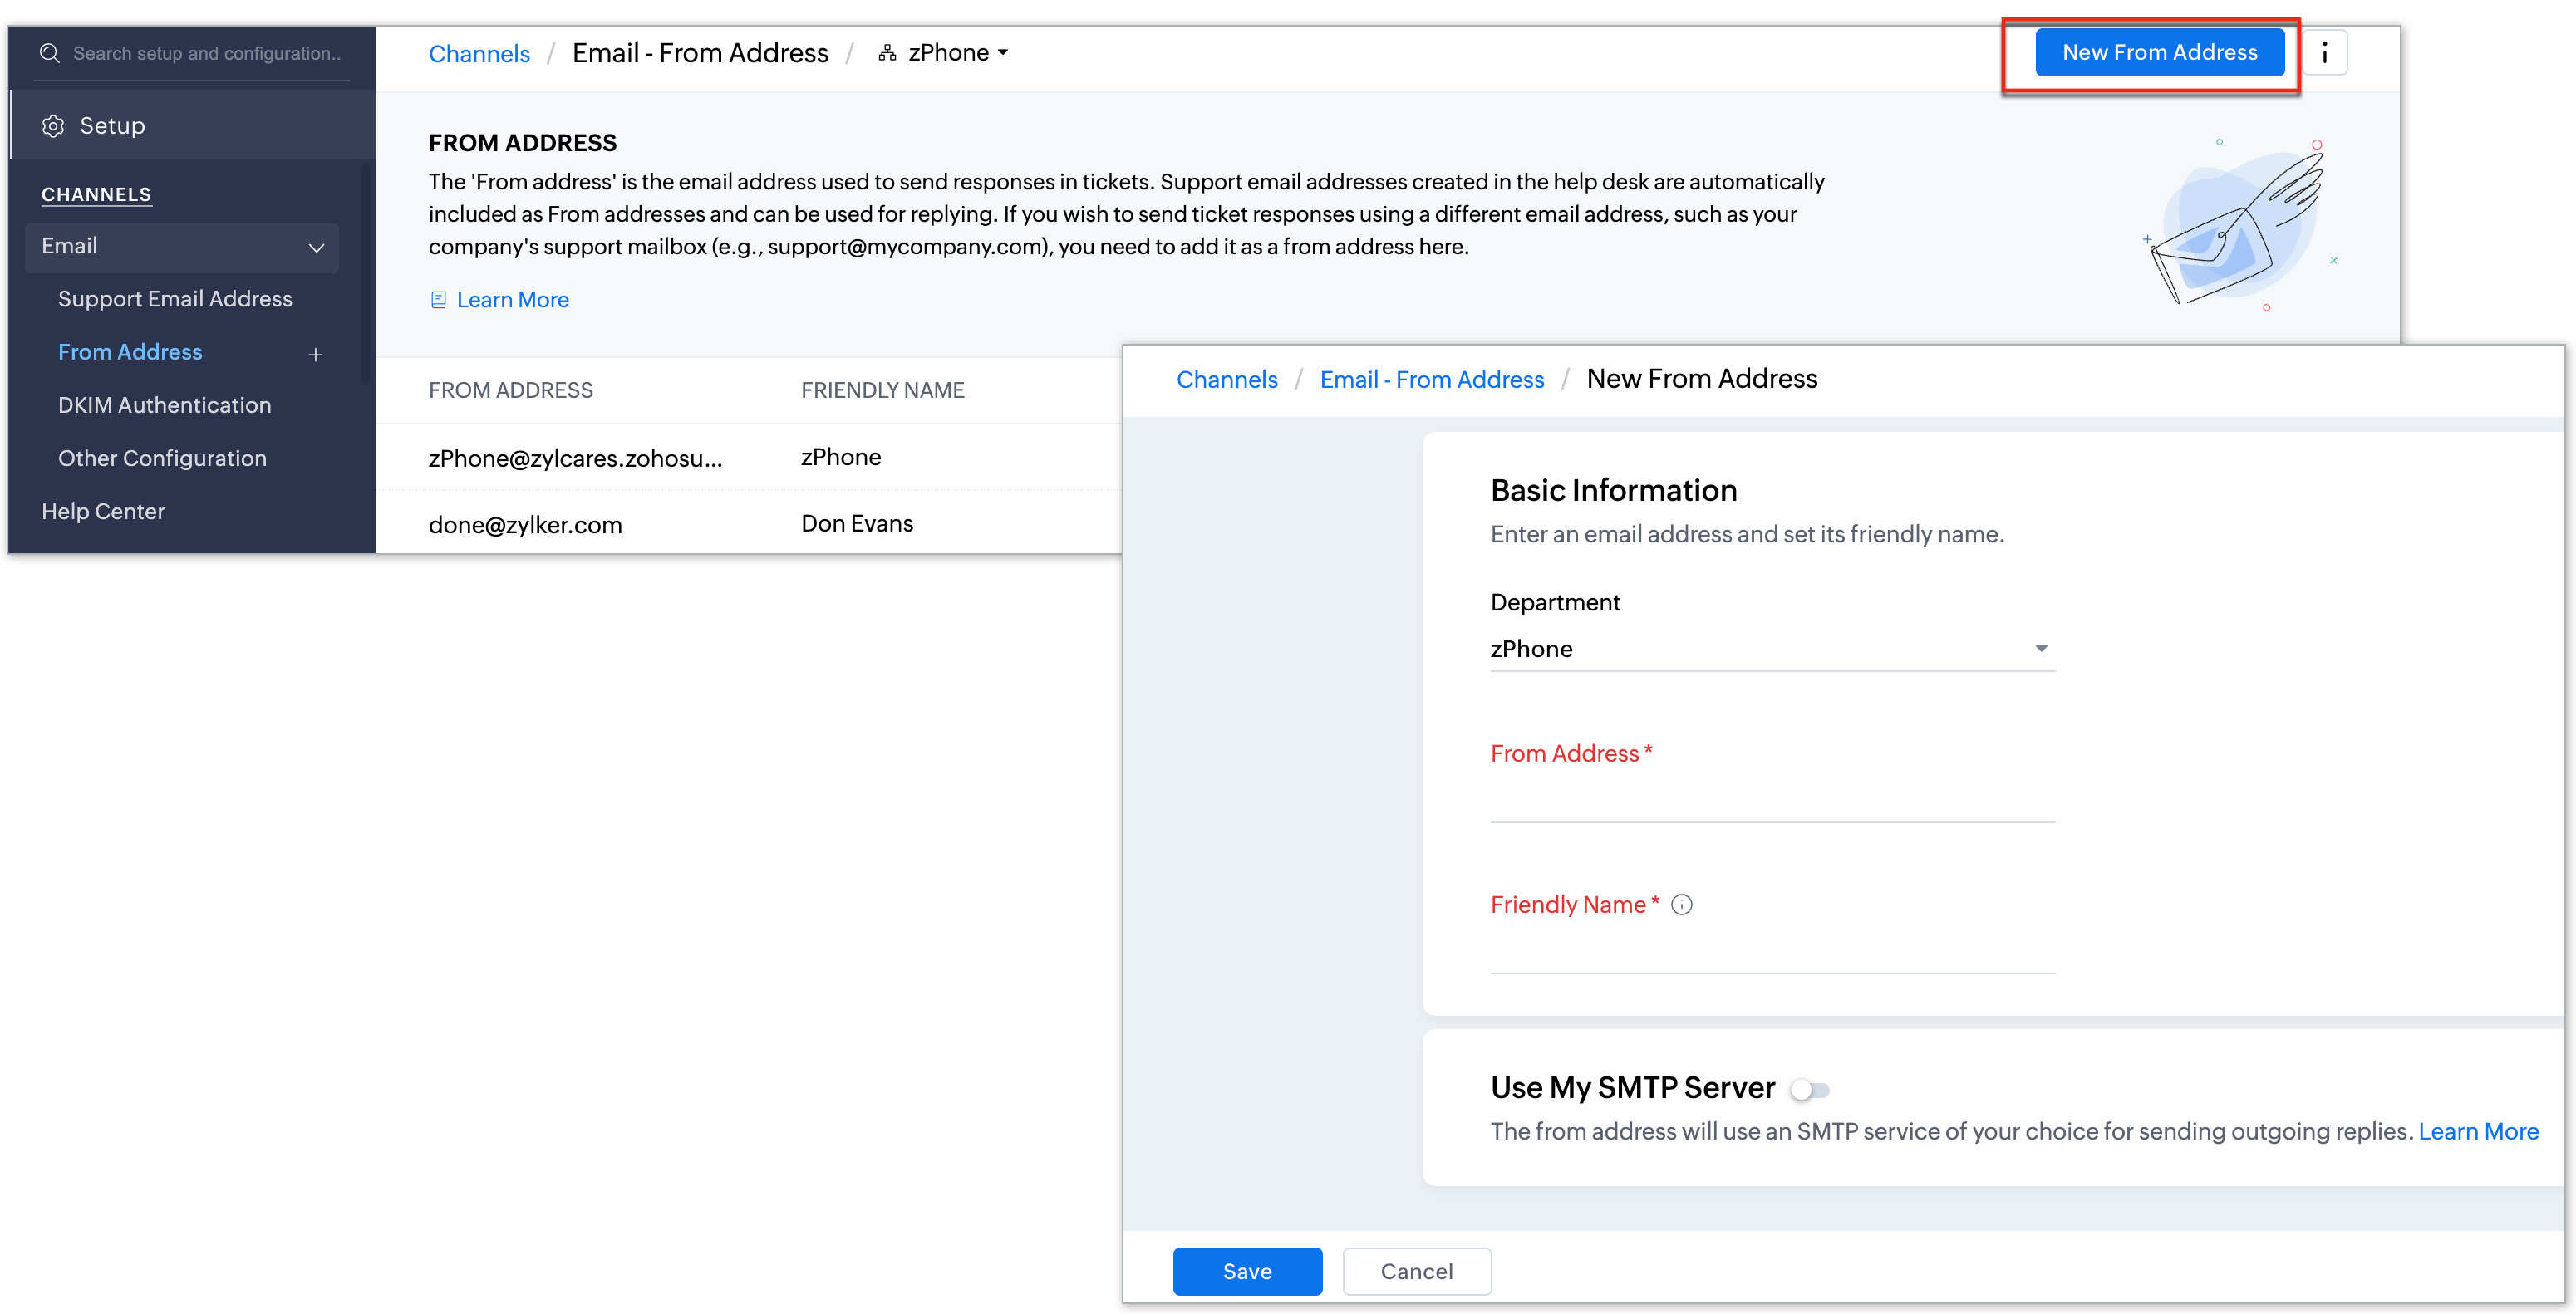Go to DKIM Authentication
Image resolution: width=2576 pixels, height=1314 pixels.
click(x=164, y=404)
